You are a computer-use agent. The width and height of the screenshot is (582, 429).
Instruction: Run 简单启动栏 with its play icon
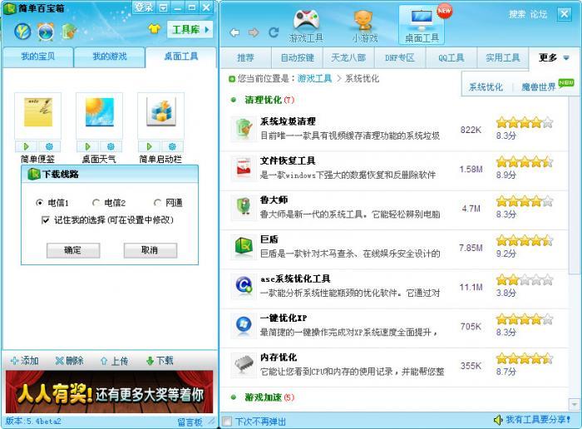[x=149, y=146]
